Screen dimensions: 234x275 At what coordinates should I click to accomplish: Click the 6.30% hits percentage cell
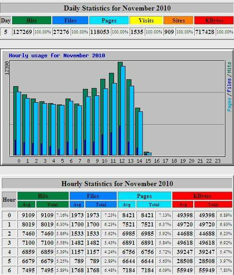click(62, 224)
